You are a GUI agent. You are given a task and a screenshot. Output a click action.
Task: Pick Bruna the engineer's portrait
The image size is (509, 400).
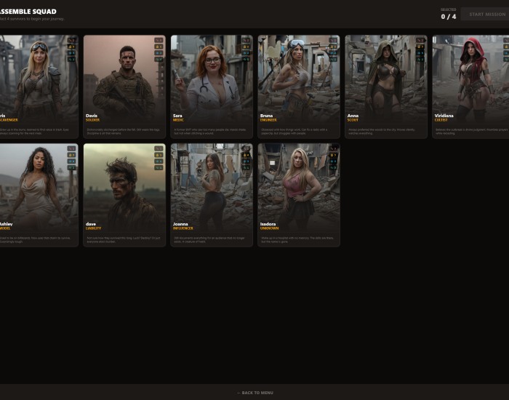299,79
